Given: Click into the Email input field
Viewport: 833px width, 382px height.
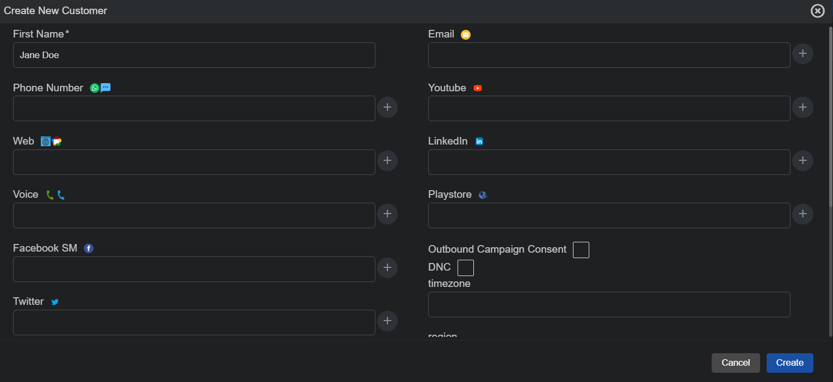Looking at the screenshot, I should click(x=609, y=55).
